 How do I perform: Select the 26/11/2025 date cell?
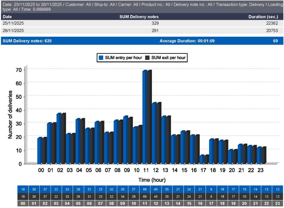[13, 30]
